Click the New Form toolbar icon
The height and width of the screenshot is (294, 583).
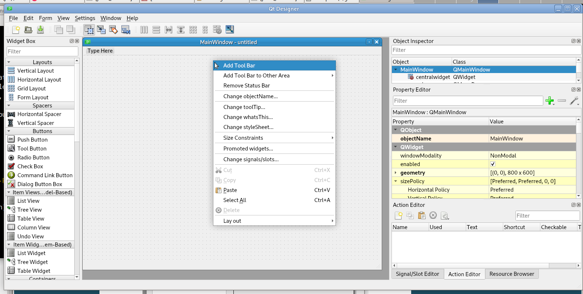tap(16, 30)
